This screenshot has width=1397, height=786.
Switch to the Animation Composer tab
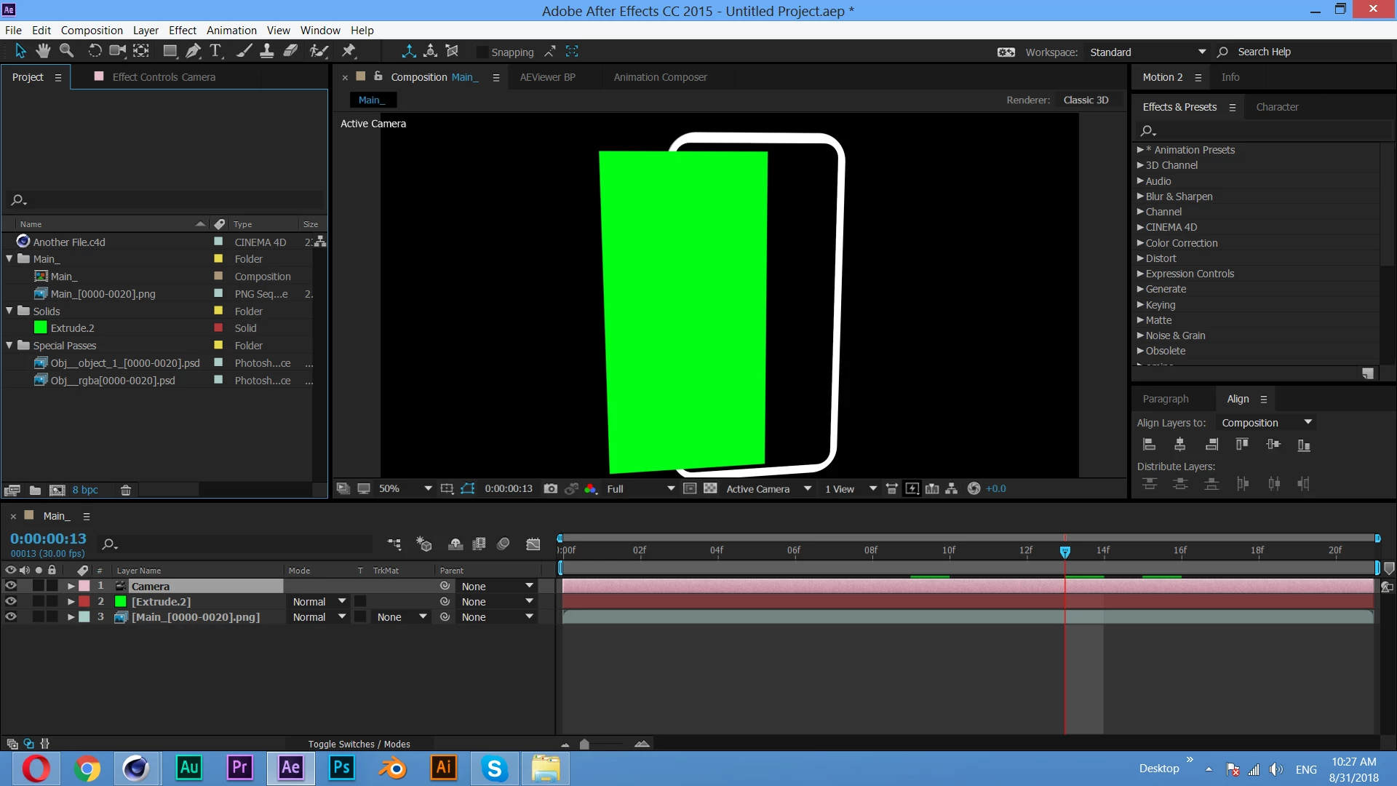[660, 77]
